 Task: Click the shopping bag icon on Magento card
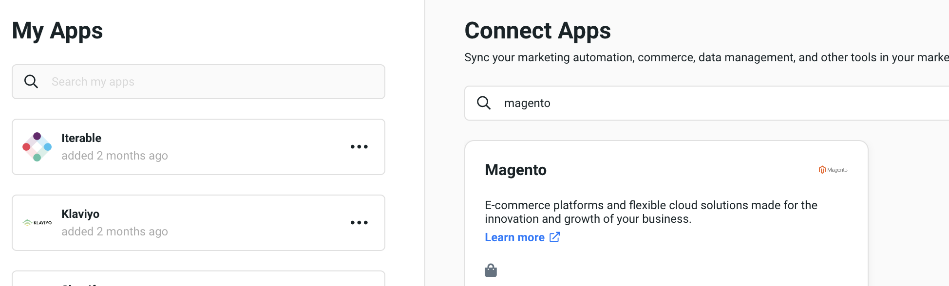(x=491, y=270)
